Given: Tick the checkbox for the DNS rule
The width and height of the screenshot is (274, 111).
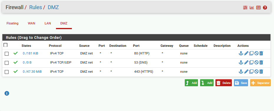Looking at the screenshot, I should tap(7, 63).
